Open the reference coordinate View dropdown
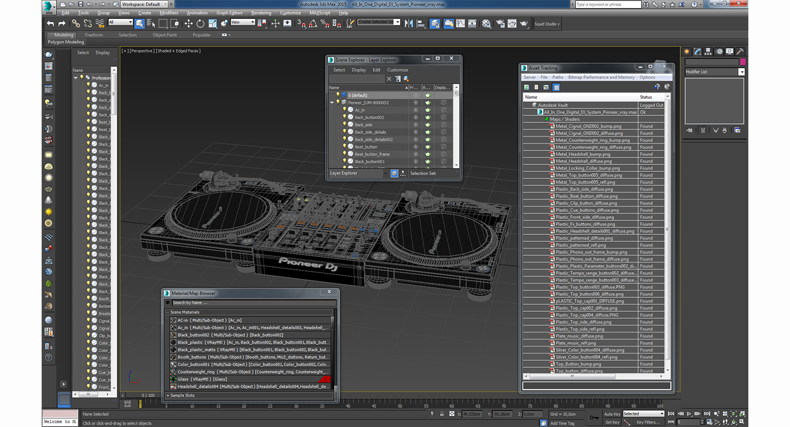Viewport: 790px width, 427px height. [242, 22]
